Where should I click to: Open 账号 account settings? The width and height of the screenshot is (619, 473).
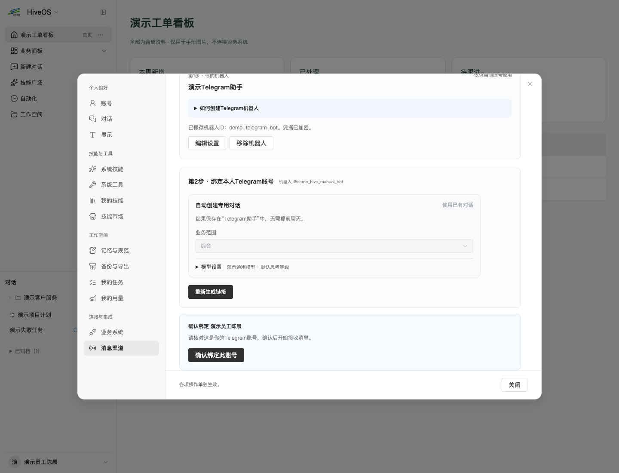121,103
